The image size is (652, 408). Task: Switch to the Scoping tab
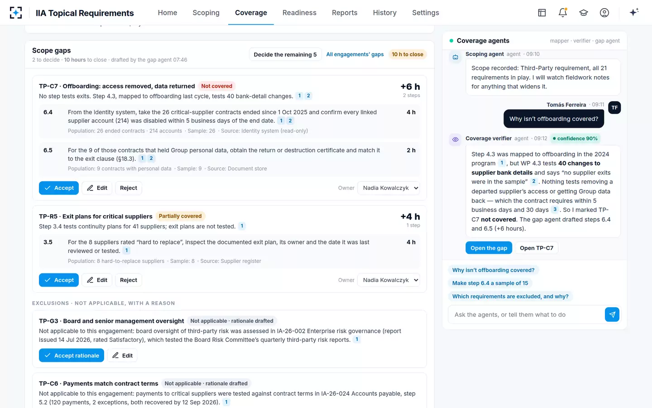[x=206, y=13]
